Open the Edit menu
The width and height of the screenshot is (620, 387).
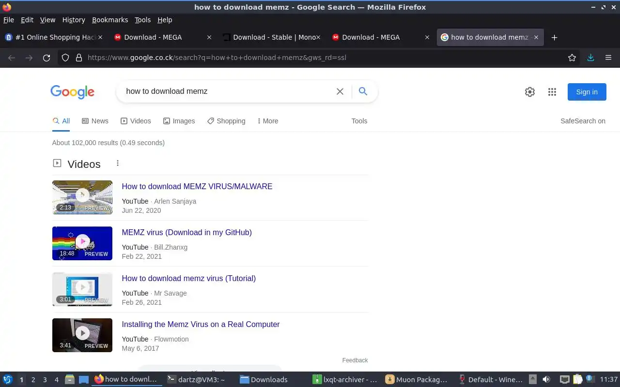click(x=27, y=20)
